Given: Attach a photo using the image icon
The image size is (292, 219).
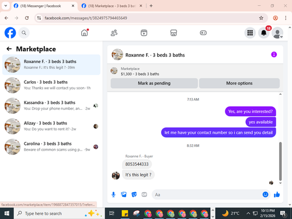Looking at the screenshot, I should [x=124, y=194].
